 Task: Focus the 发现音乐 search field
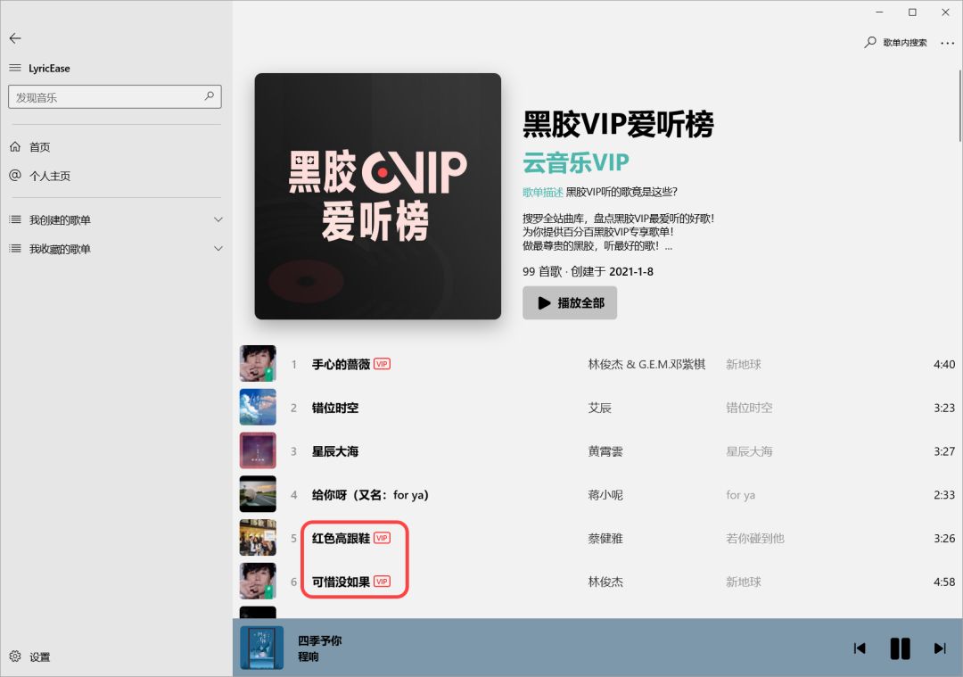[x=115, y=97]
